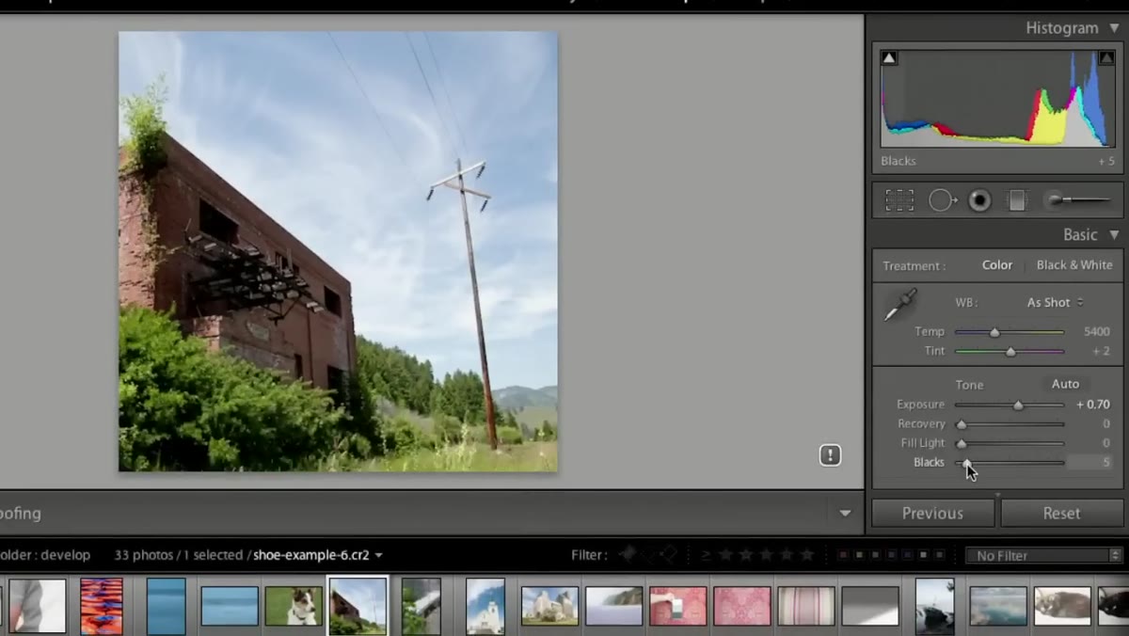Select the Red Eye Correction tool
The height and width of the screenshot is (636, 1129).
tap(980, 200)
